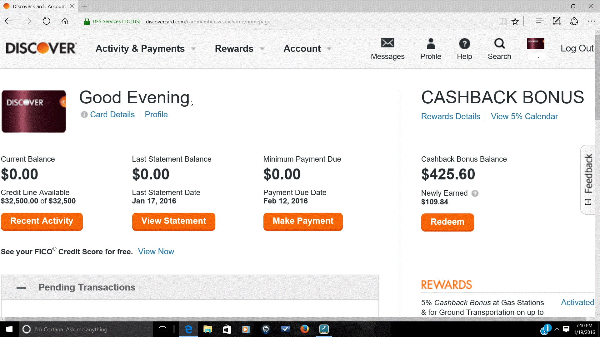Screen dimensions: 600x337
Task: Open View 5% Calendar link
Action: click(x=524, y=116)
